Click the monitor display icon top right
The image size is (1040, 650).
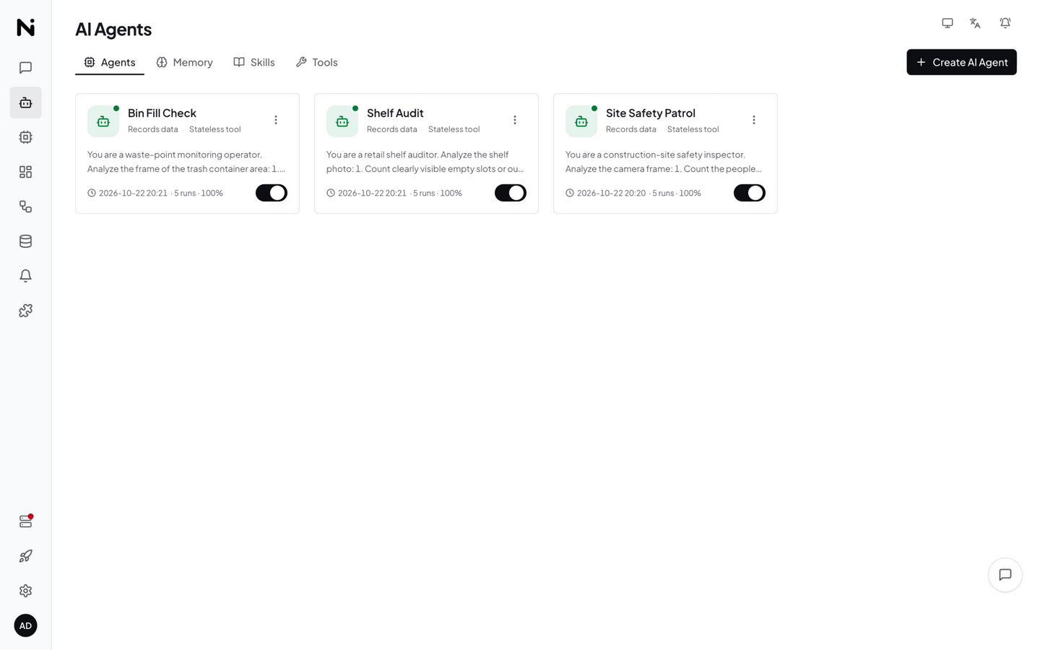948,23
